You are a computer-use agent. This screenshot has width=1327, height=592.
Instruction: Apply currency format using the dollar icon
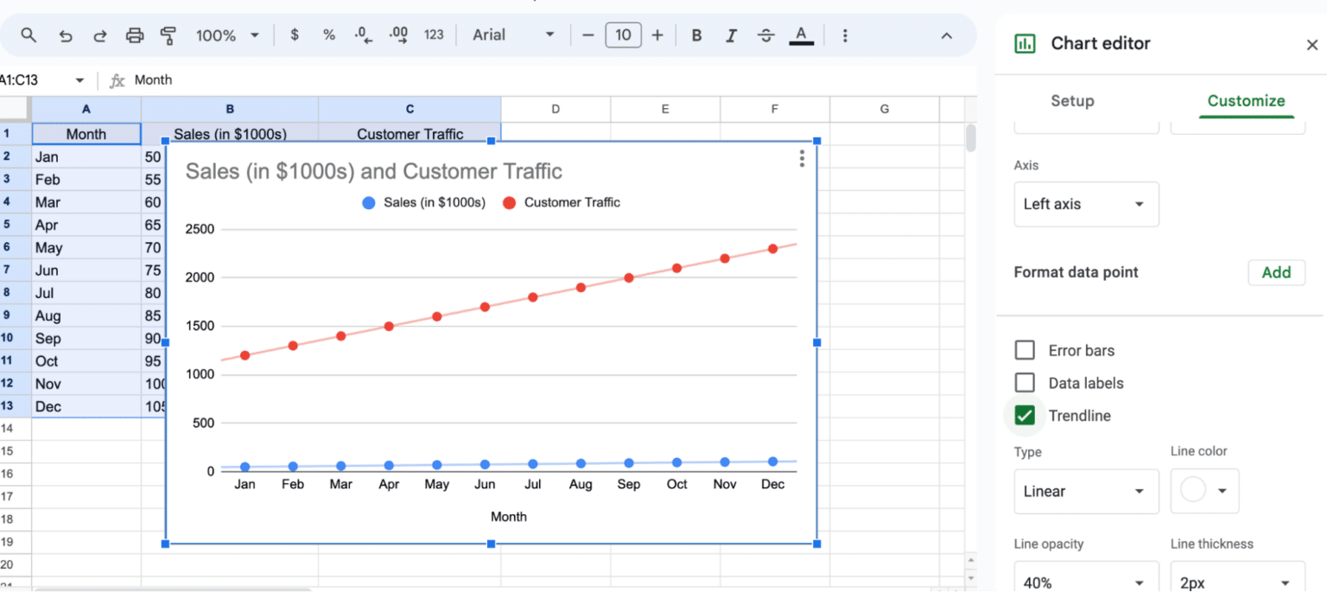pos(294,35)
